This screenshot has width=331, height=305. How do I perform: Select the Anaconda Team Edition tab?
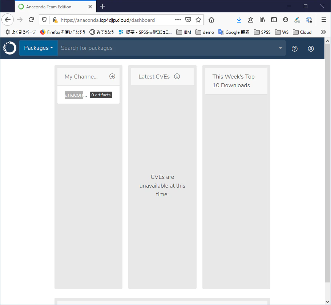(x=56, y=7)
